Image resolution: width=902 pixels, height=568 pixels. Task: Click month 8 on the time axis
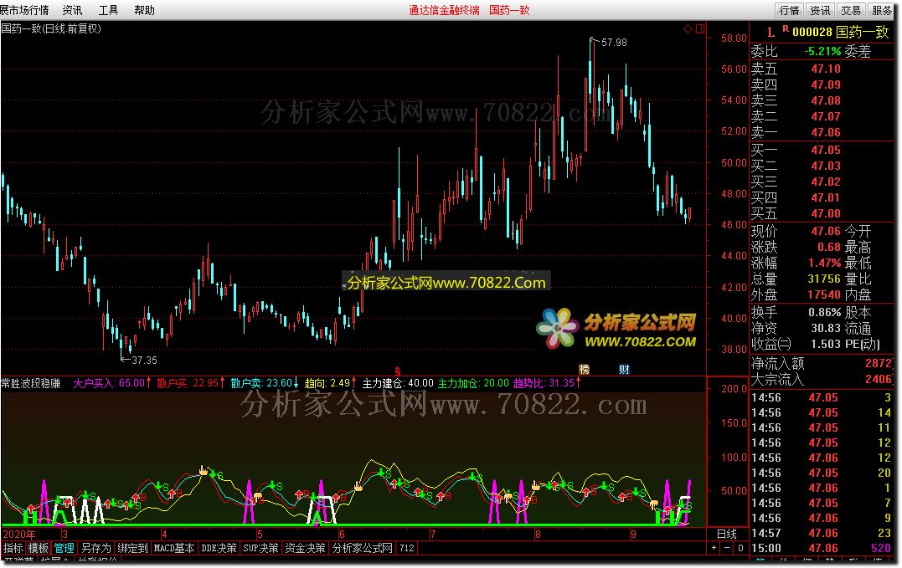[x=538, y=534]
